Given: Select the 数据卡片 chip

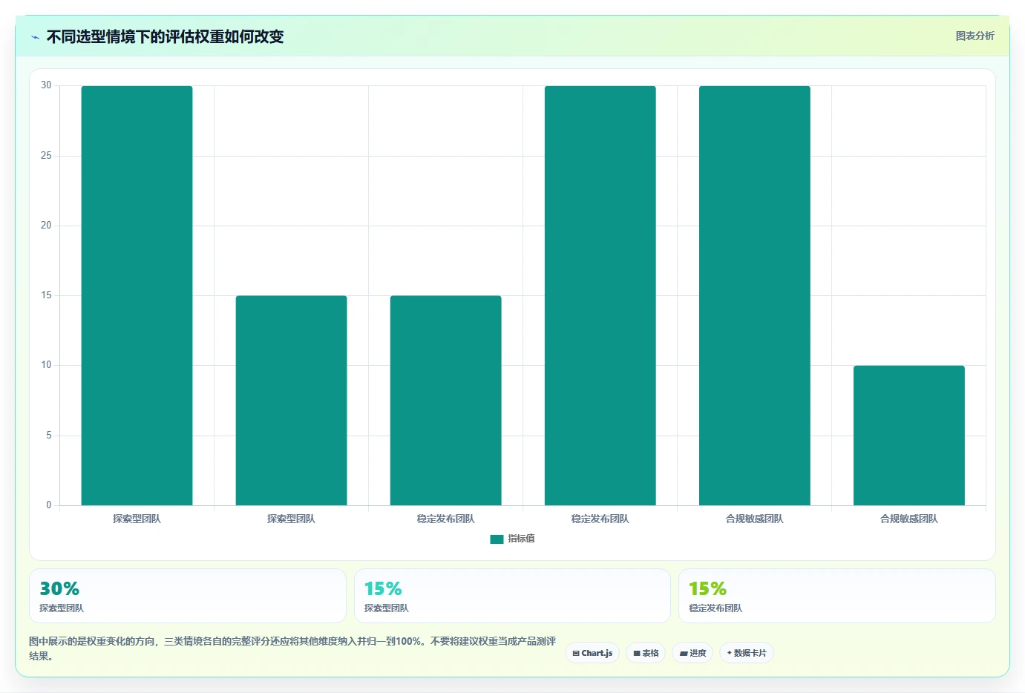Looking at the screenshot, I should click(747, 653).
